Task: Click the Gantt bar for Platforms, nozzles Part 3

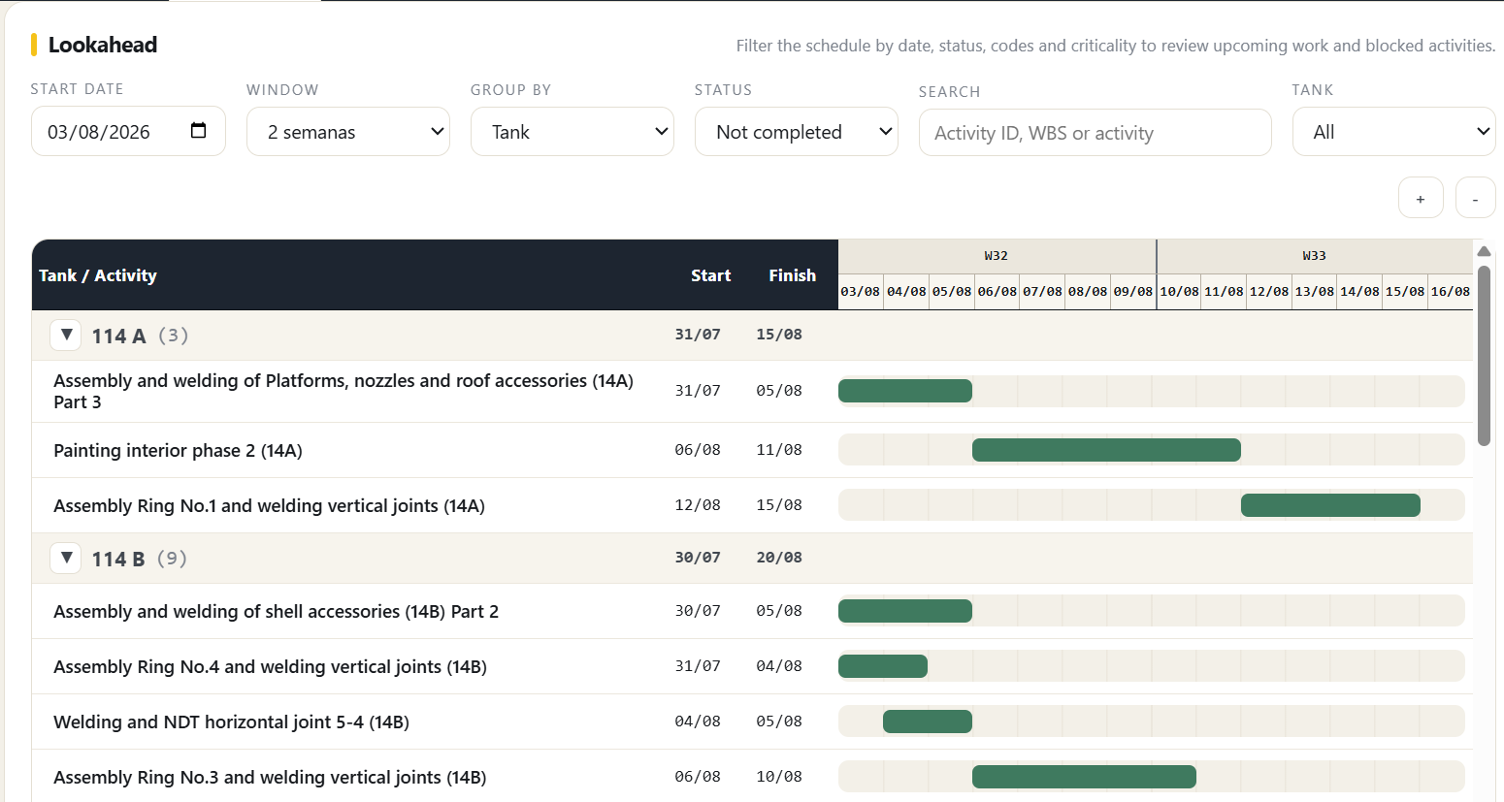Action: tap(905, 391)
